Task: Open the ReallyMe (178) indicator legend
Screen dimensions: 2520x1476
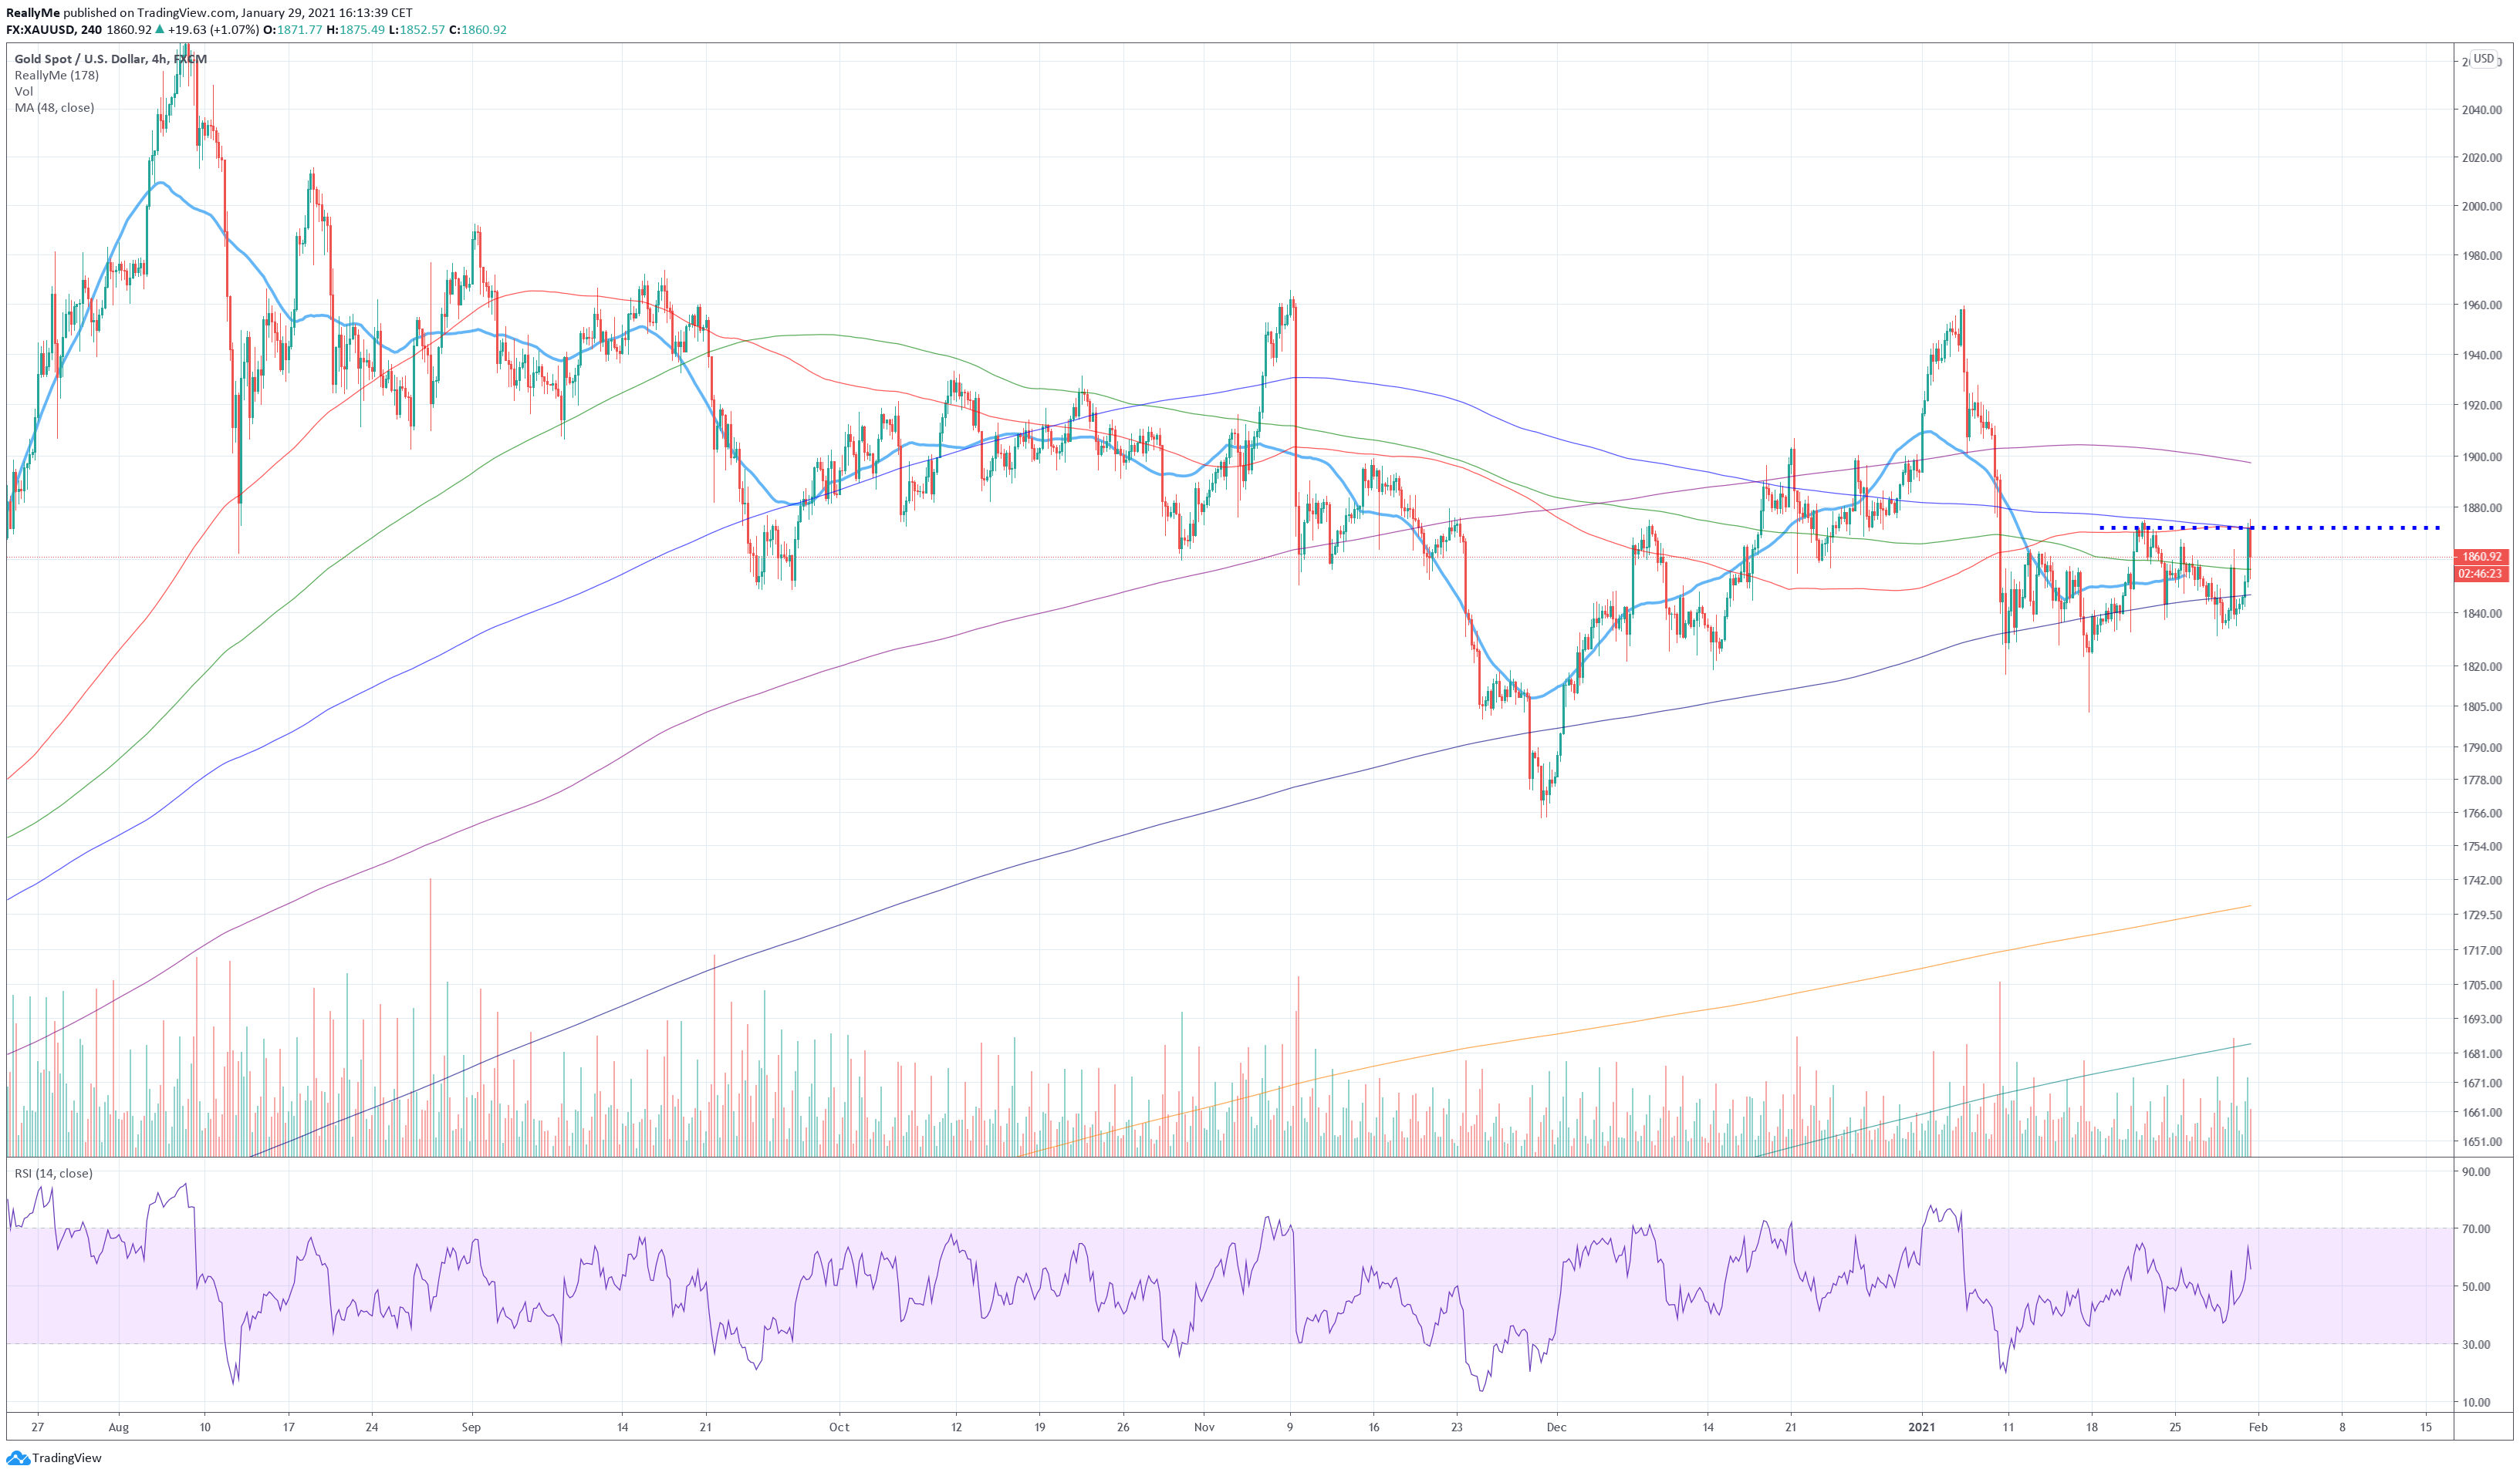Action: [56, 75]
